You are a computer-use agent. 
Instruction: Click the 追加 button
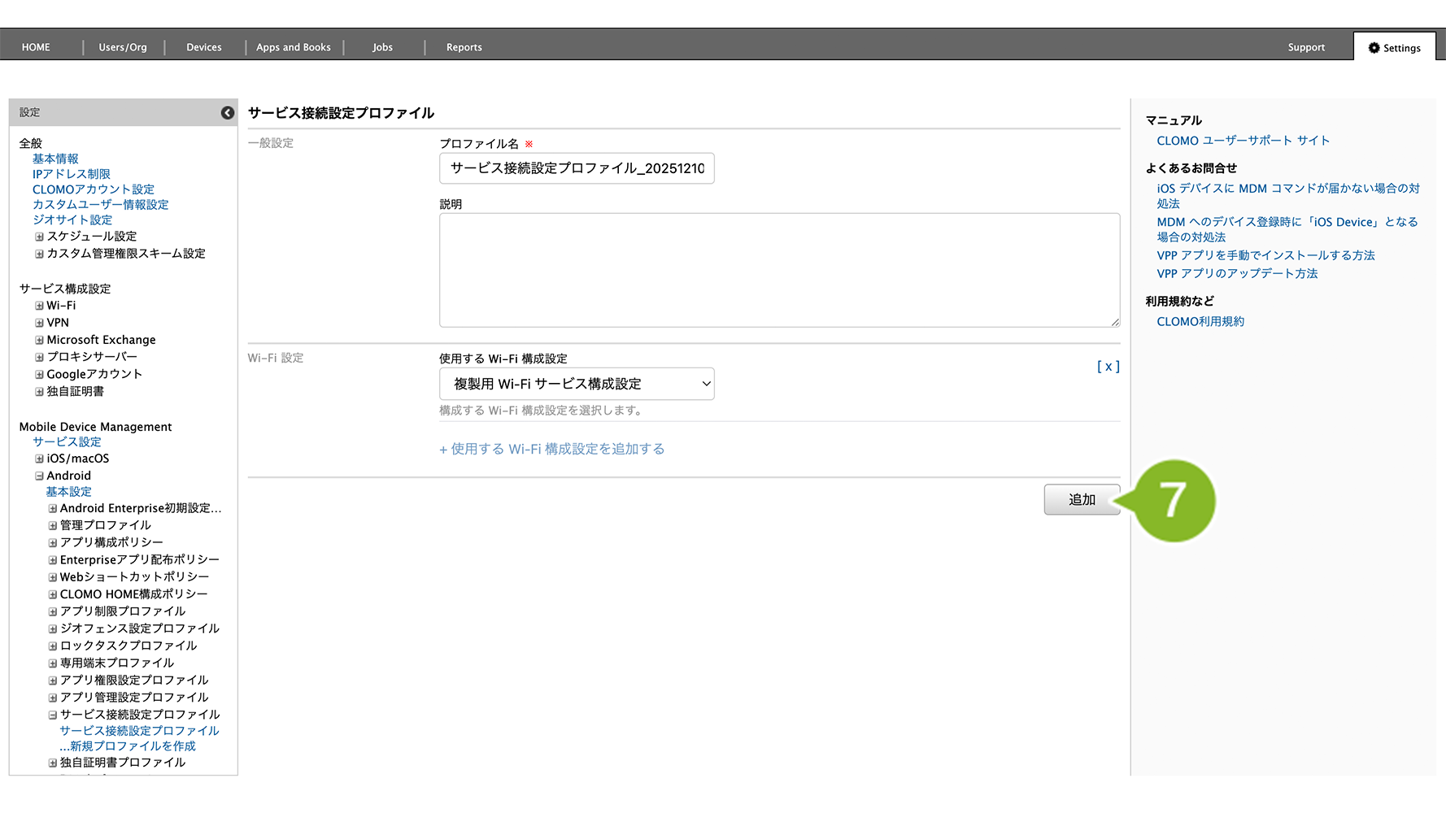click(1081, 500)
